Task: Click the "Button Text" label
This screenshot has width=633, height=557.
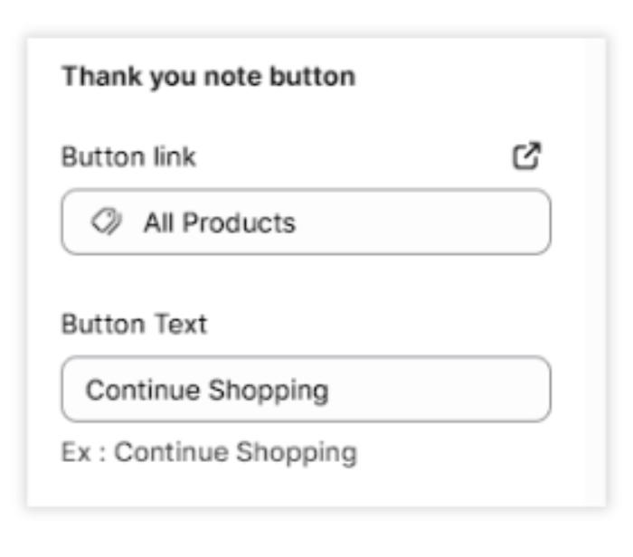Action: tap(134, 324)
